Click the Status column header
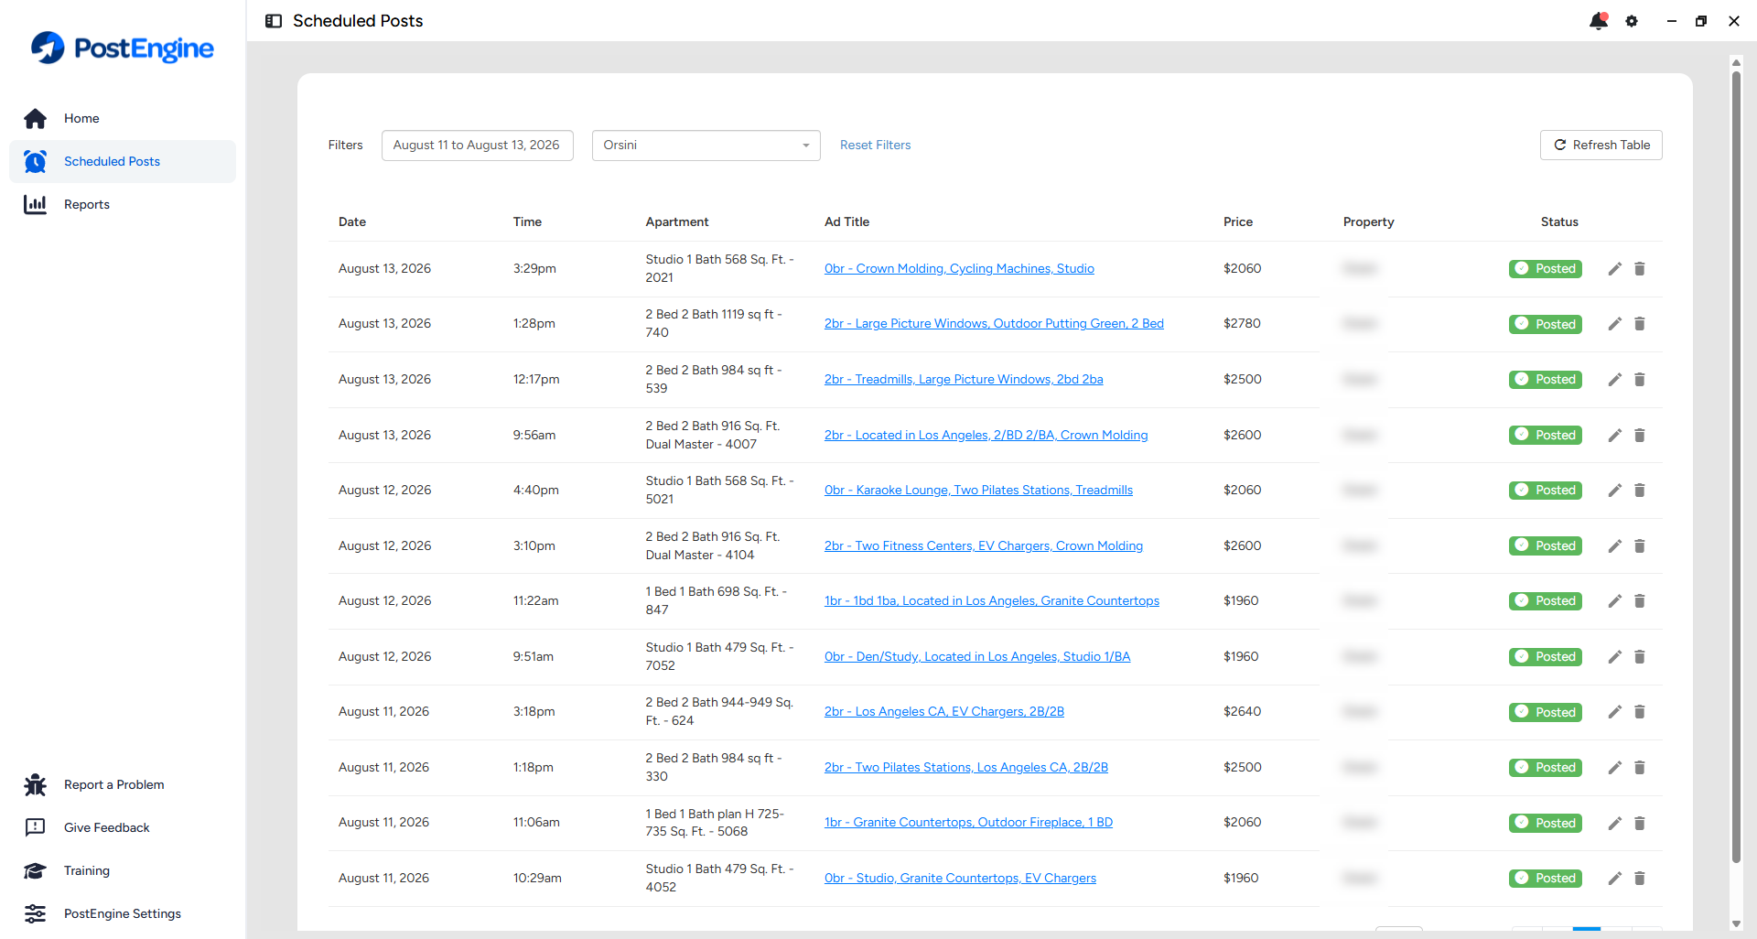Viewport: 1757px width, 939px height. tap(1559, 222)
